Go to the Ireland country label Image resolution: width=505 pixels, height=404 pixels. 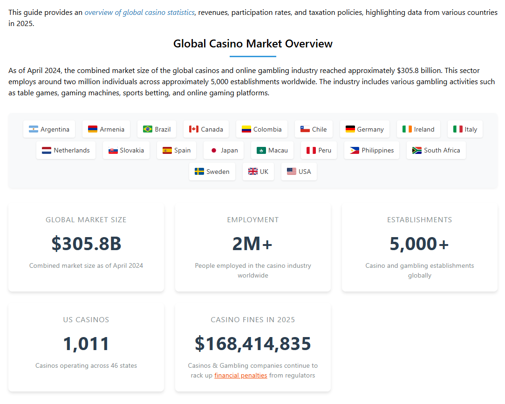click(x=424, y=129)
